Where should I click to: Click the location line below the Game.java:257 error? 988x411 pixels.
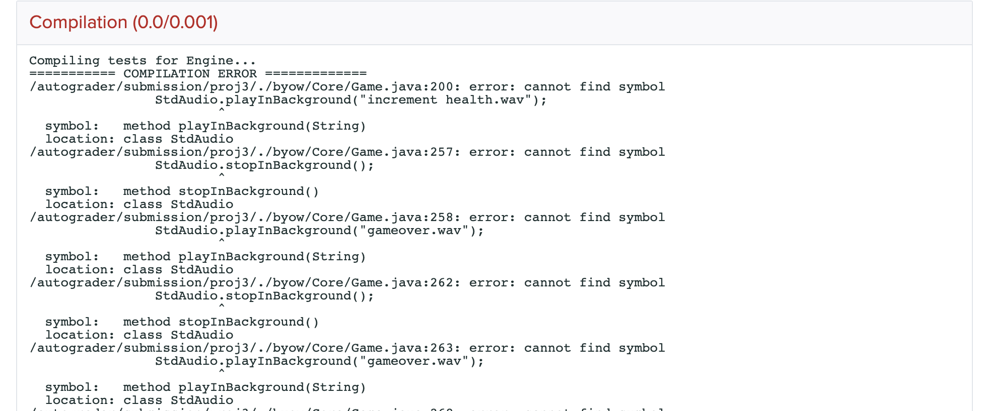click(x=139, y=204)
